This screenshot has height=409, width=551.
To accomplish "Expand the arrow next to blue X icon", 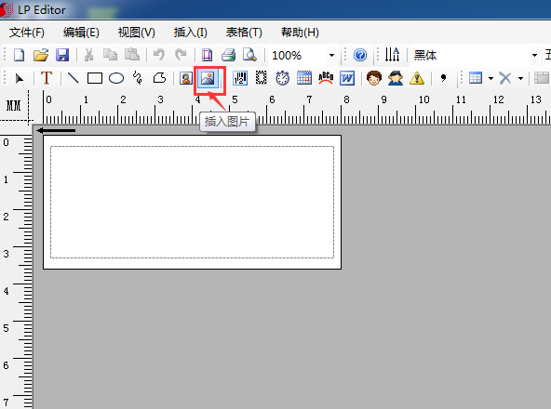I will pyautogui.click(x=521, y=78).
